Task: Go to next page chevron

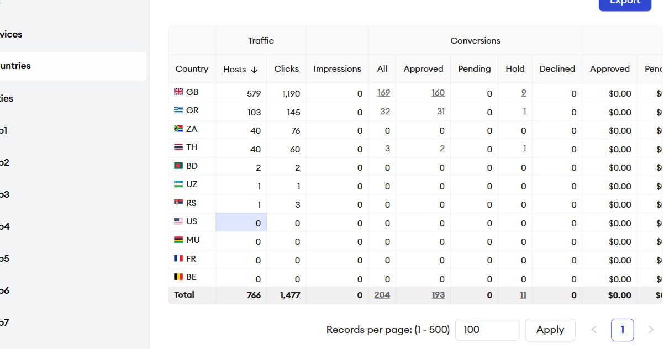Action: 651,330
